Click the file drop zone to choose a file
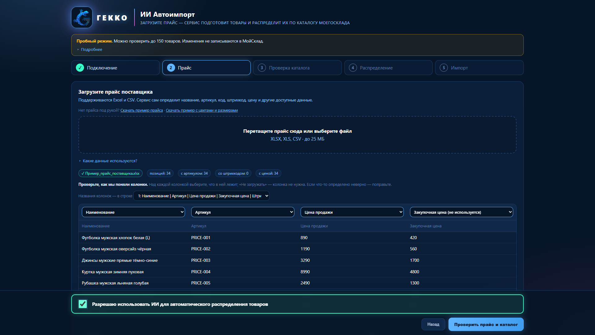 click(x=297, y=135)
